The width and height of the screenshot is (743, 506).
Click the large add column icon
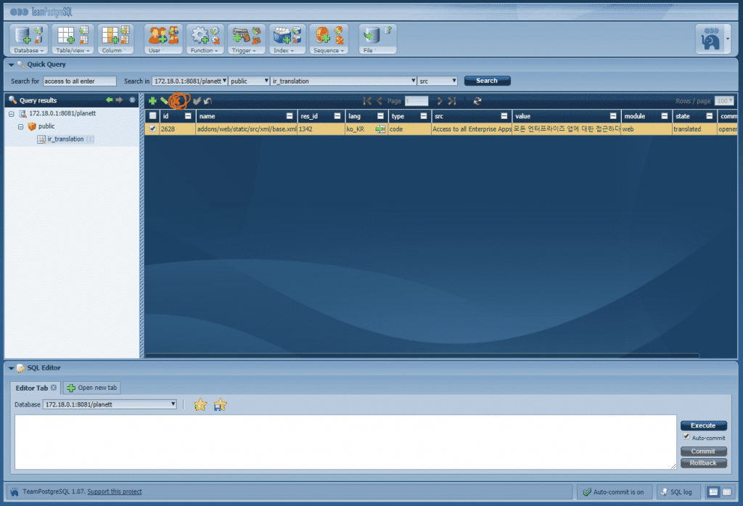coord(110,36)
